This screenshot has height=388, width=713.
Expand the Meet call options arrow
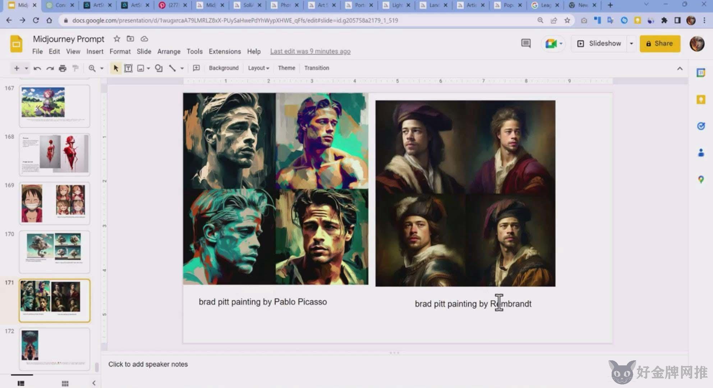[x=561, y=43]
